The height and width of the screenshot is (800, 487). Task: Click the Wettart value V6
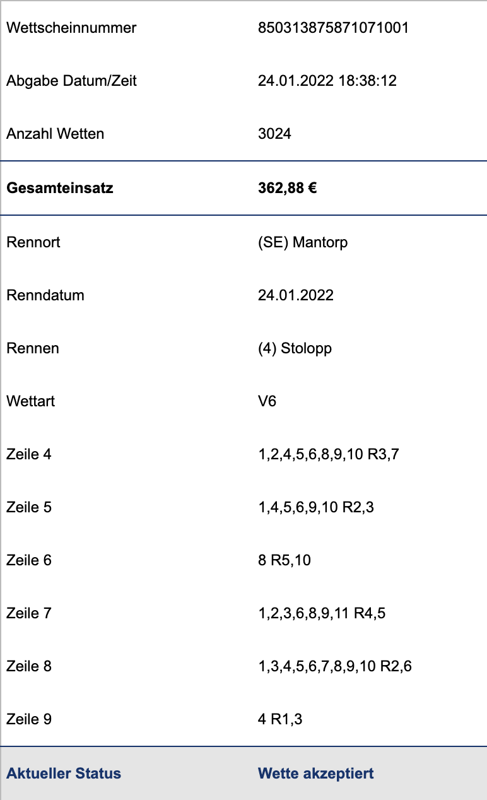(x=267, y=401)
